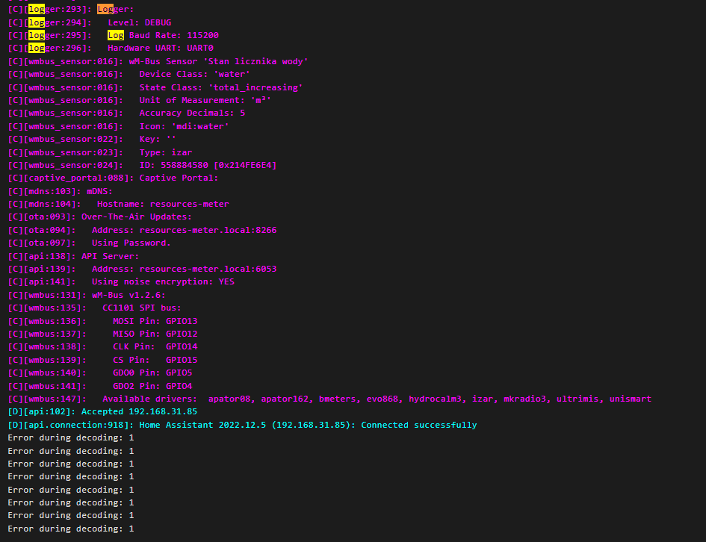Click 'Using noise encryption: YES' line
This screenshot has height=542, width=706.
(163, 281)
